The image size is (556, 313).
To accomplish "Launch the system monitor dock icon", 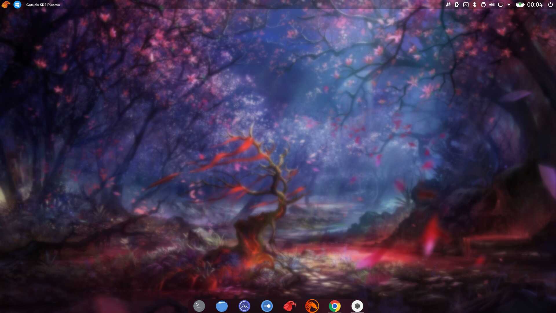I will (x=244, y=306).
